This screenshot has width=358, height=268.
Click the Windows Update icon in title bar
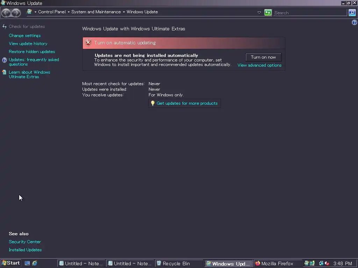(x=3, y=3)
